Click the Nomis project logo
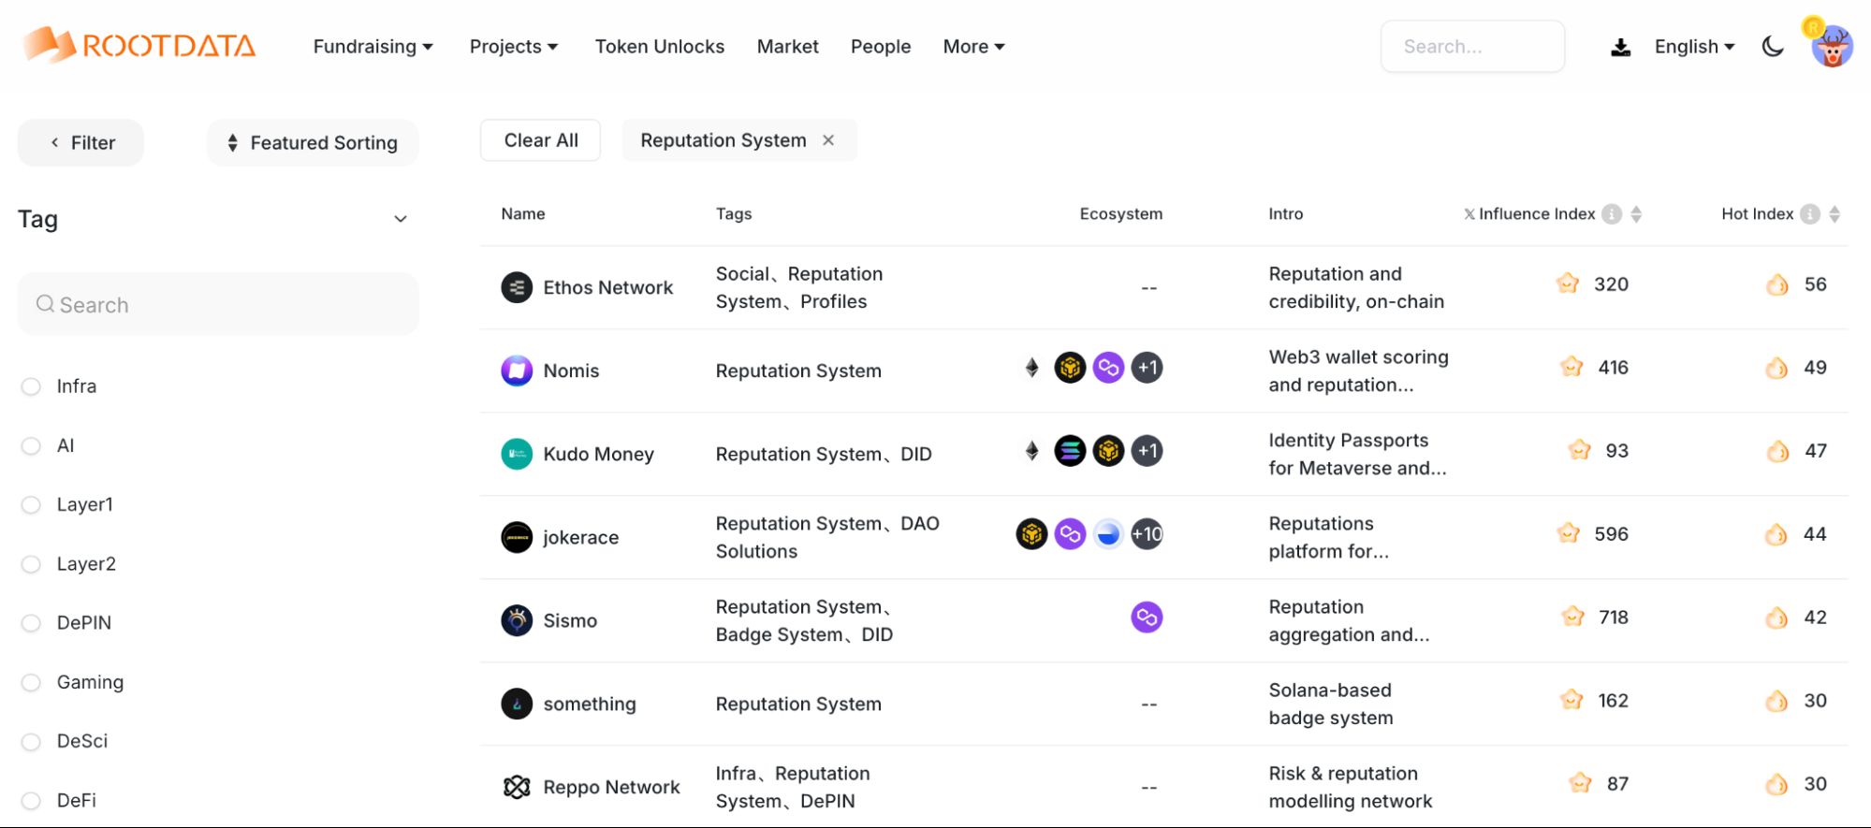This screenshot has height=828, width=1871. (x=517, y=370)
